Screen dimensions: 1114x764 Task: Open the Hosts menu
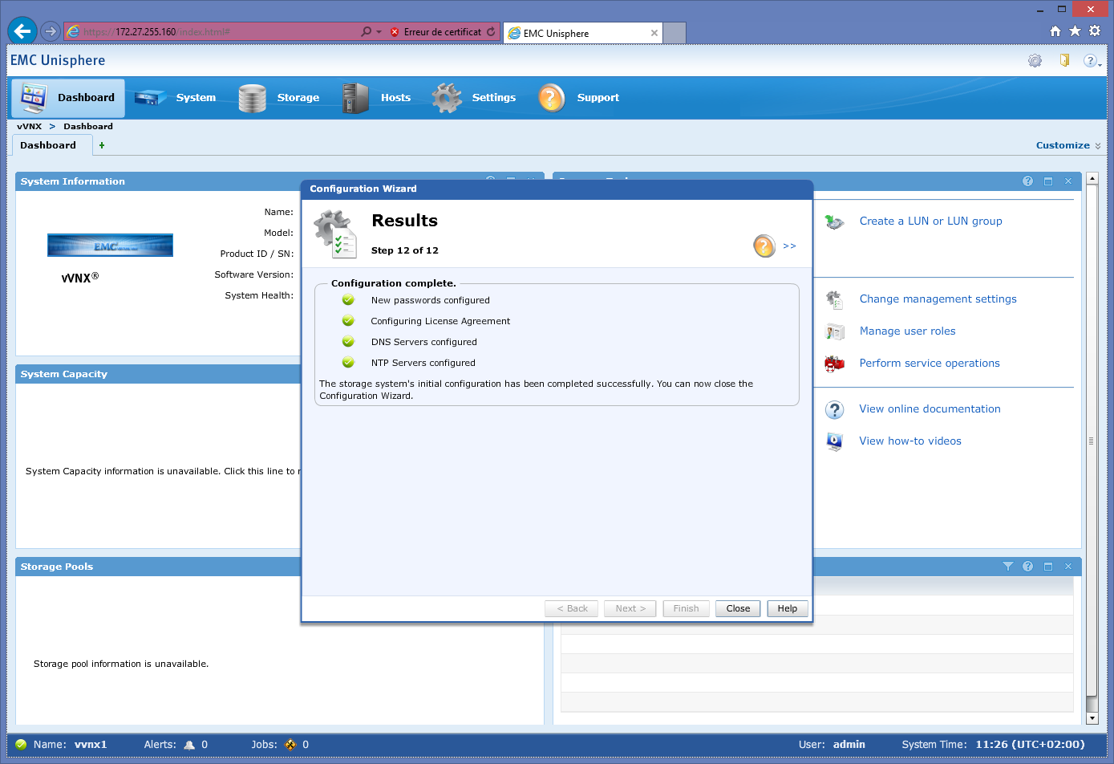395,98
